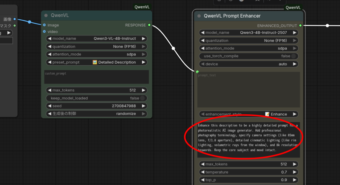340x185 pixels.
Task: Click the green prompt_text input port
Action: point(197,72)
